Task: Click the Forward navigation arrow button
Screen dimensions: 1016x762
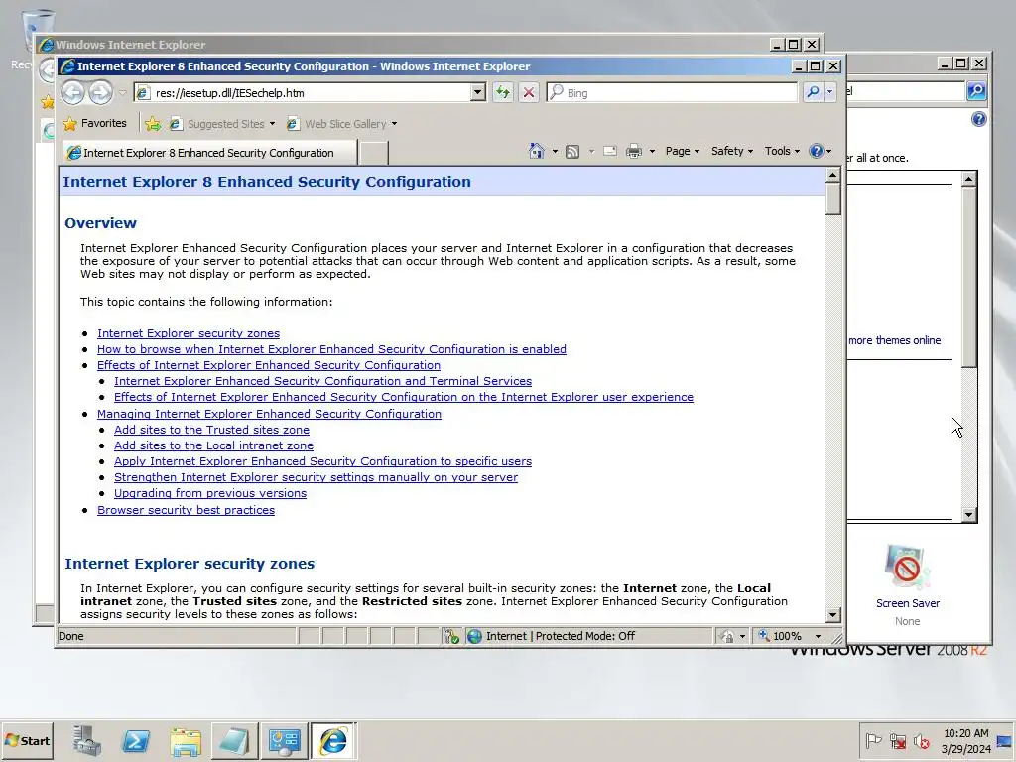Action: coord(100,93)
